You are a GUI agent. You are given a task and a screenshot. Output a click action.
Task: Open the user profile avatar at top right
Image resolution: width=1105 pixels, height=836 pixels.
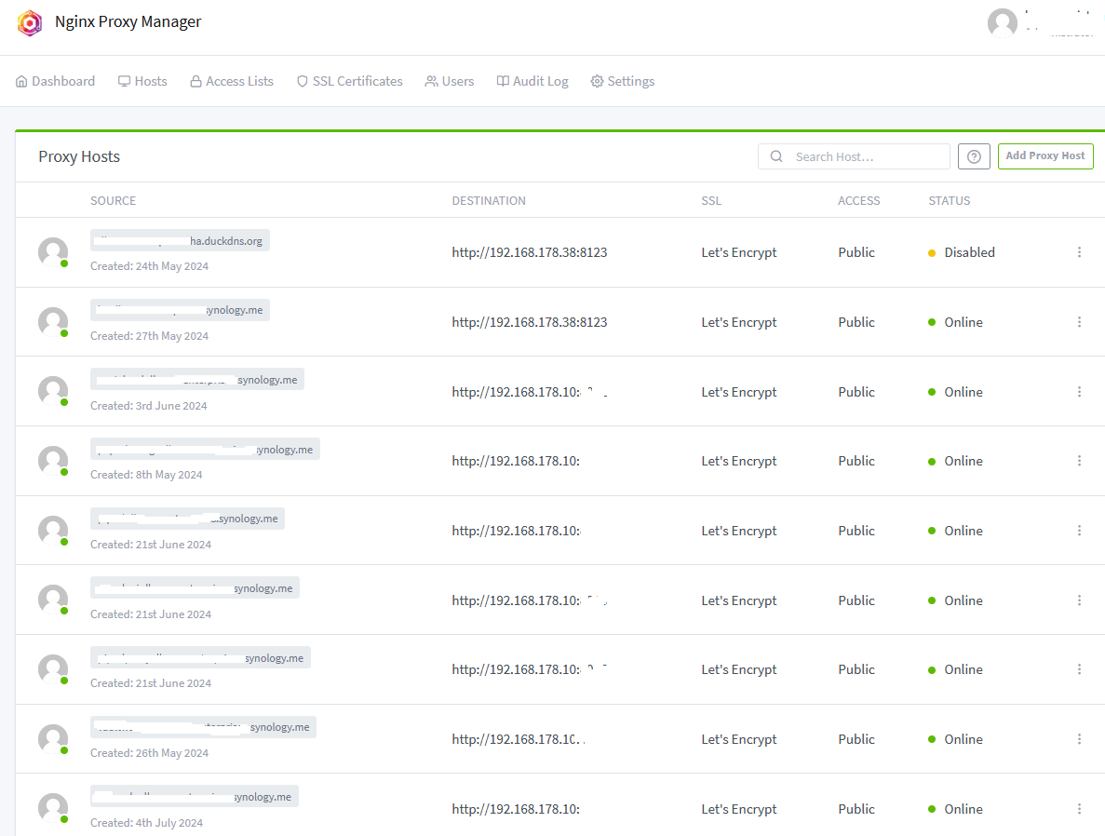1003,23
